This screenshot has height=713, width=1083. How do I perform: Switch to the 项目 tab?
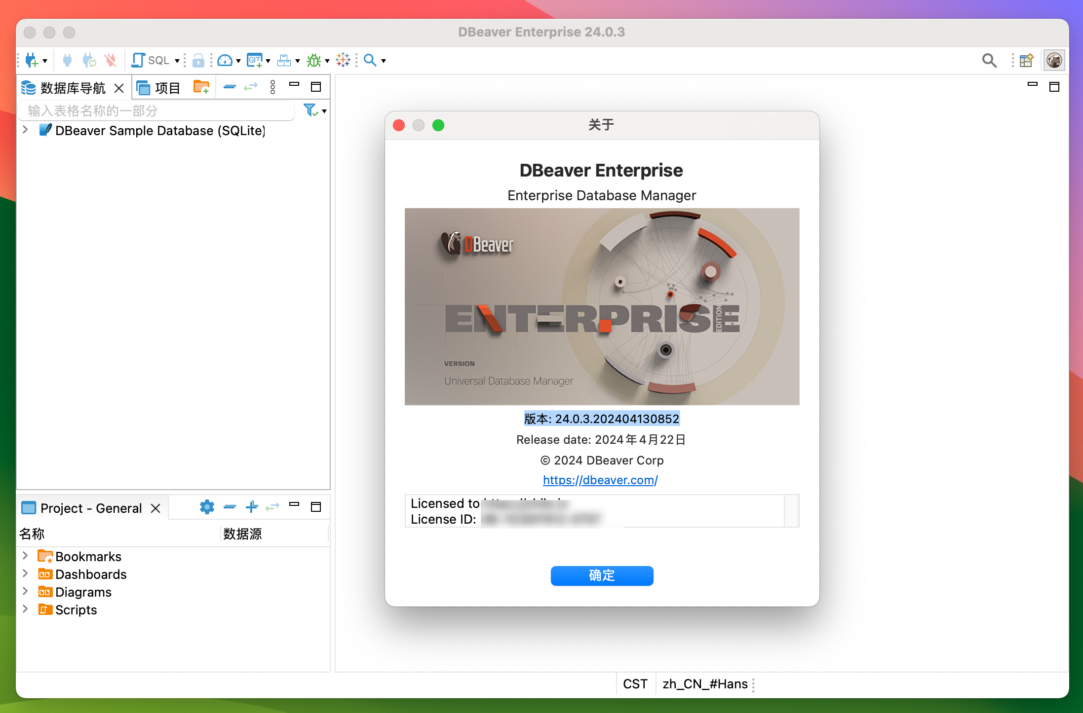tap(158, 88)
